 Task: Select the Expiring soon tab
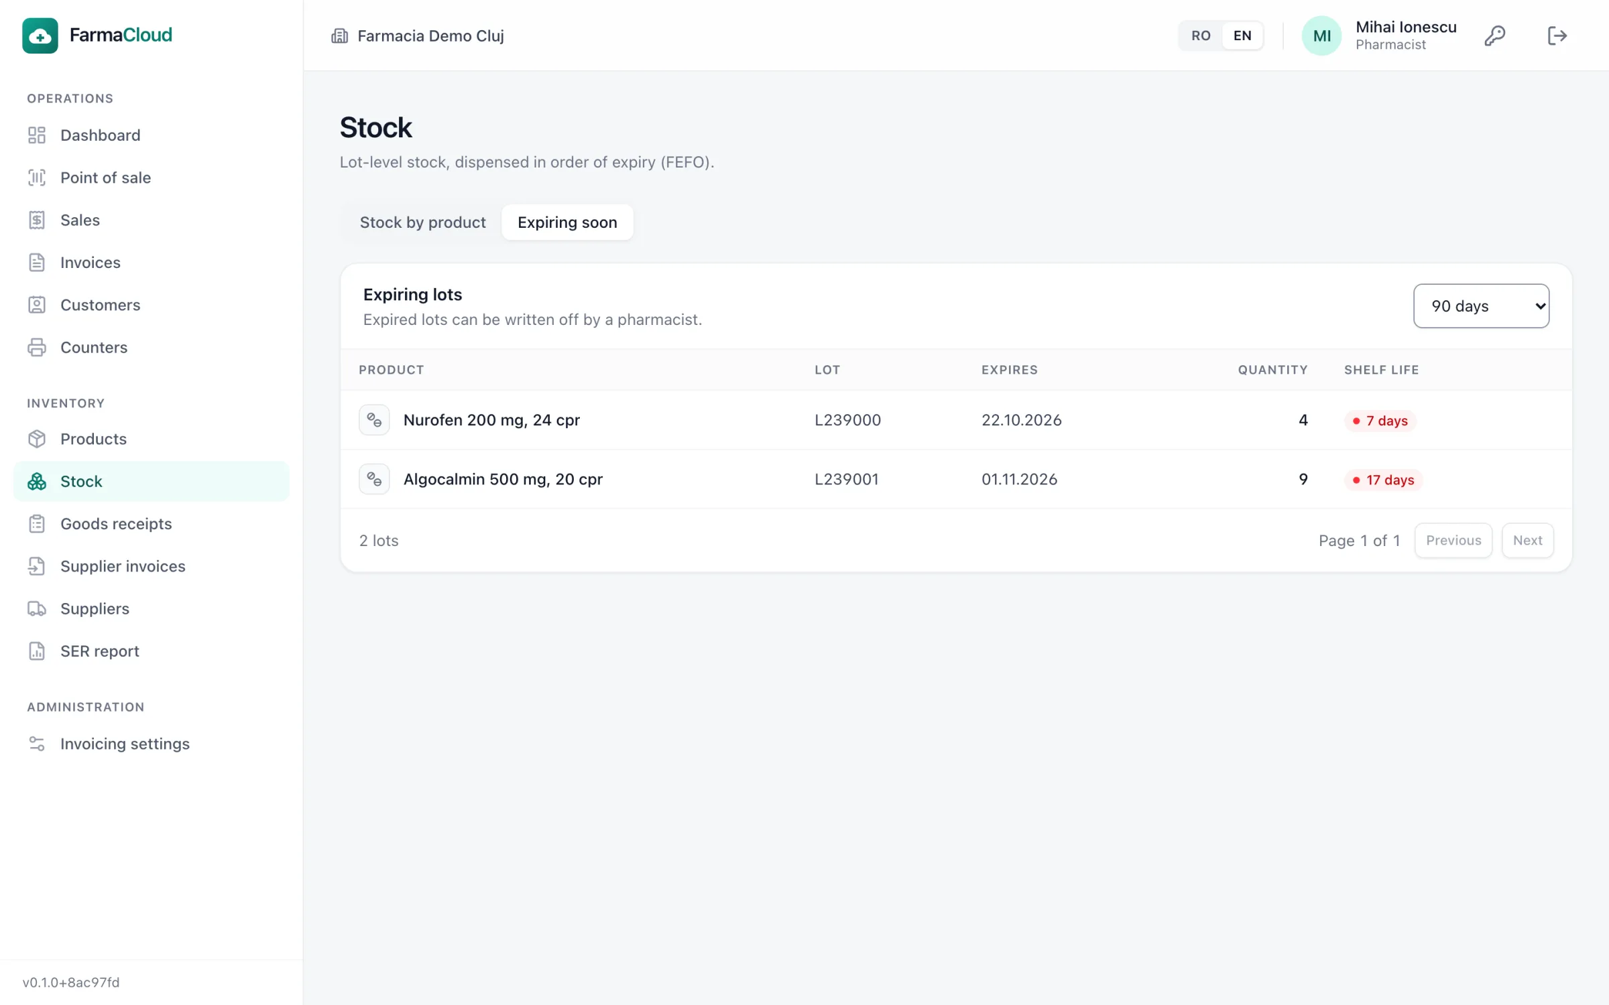coord(567,222)
